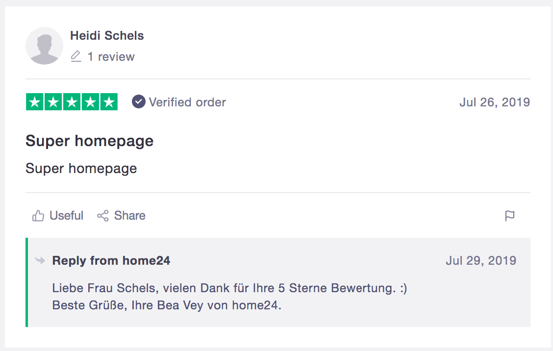
Task: Click the pencil review-count icon
Action: pyautogui.click(x=76, y=56)
